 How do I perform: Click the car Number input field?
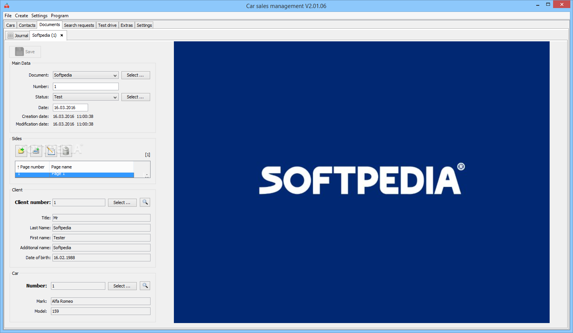(78, 286)
